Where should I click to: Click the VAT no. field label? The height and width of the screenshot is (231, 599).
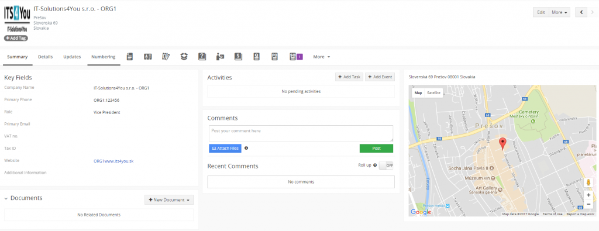point(11,136)
